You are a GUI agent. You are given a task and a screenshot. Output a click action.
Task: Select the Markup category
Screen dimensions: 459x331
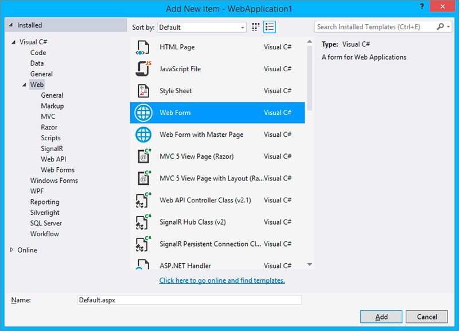click(x=52, y=106)
